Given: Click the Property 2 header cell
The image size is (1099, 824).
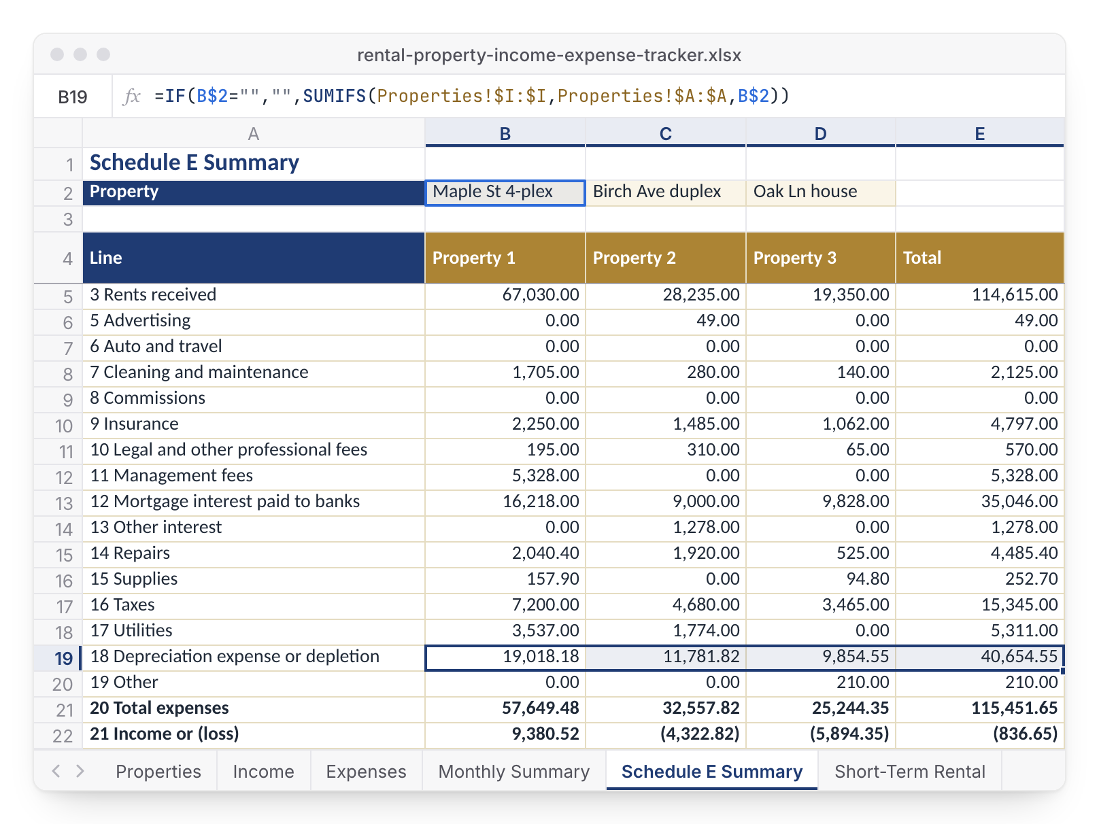Looking at the screenshot, I should click(666, 258).
